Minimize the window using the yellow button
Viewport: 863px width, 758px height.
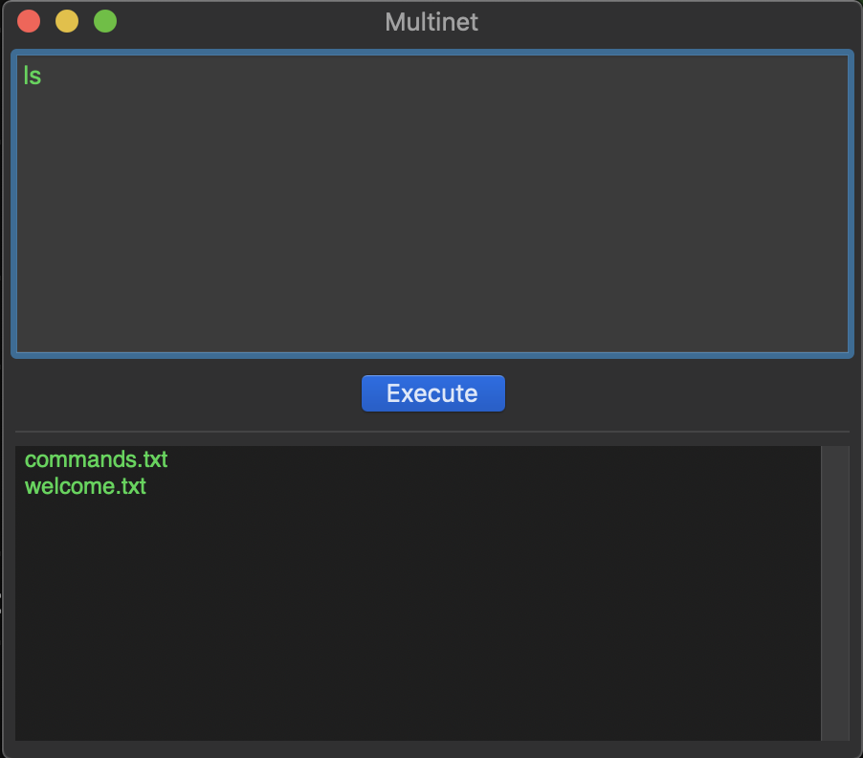[67, 21]
